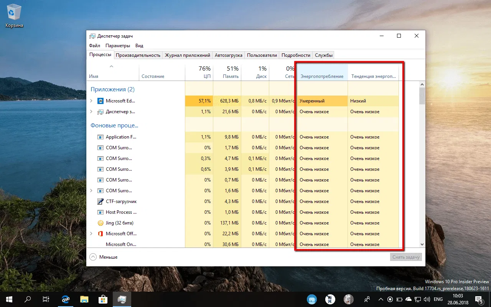
Task: Click the Умеренный power usage cell
Action: (322, 101)
